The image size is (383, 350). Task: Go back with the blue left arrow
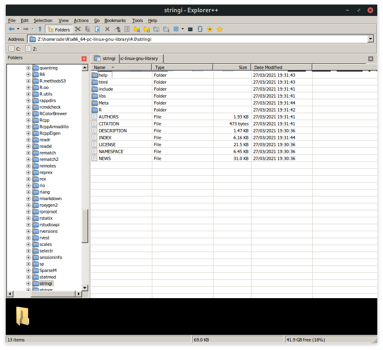(x=11, y=29)
